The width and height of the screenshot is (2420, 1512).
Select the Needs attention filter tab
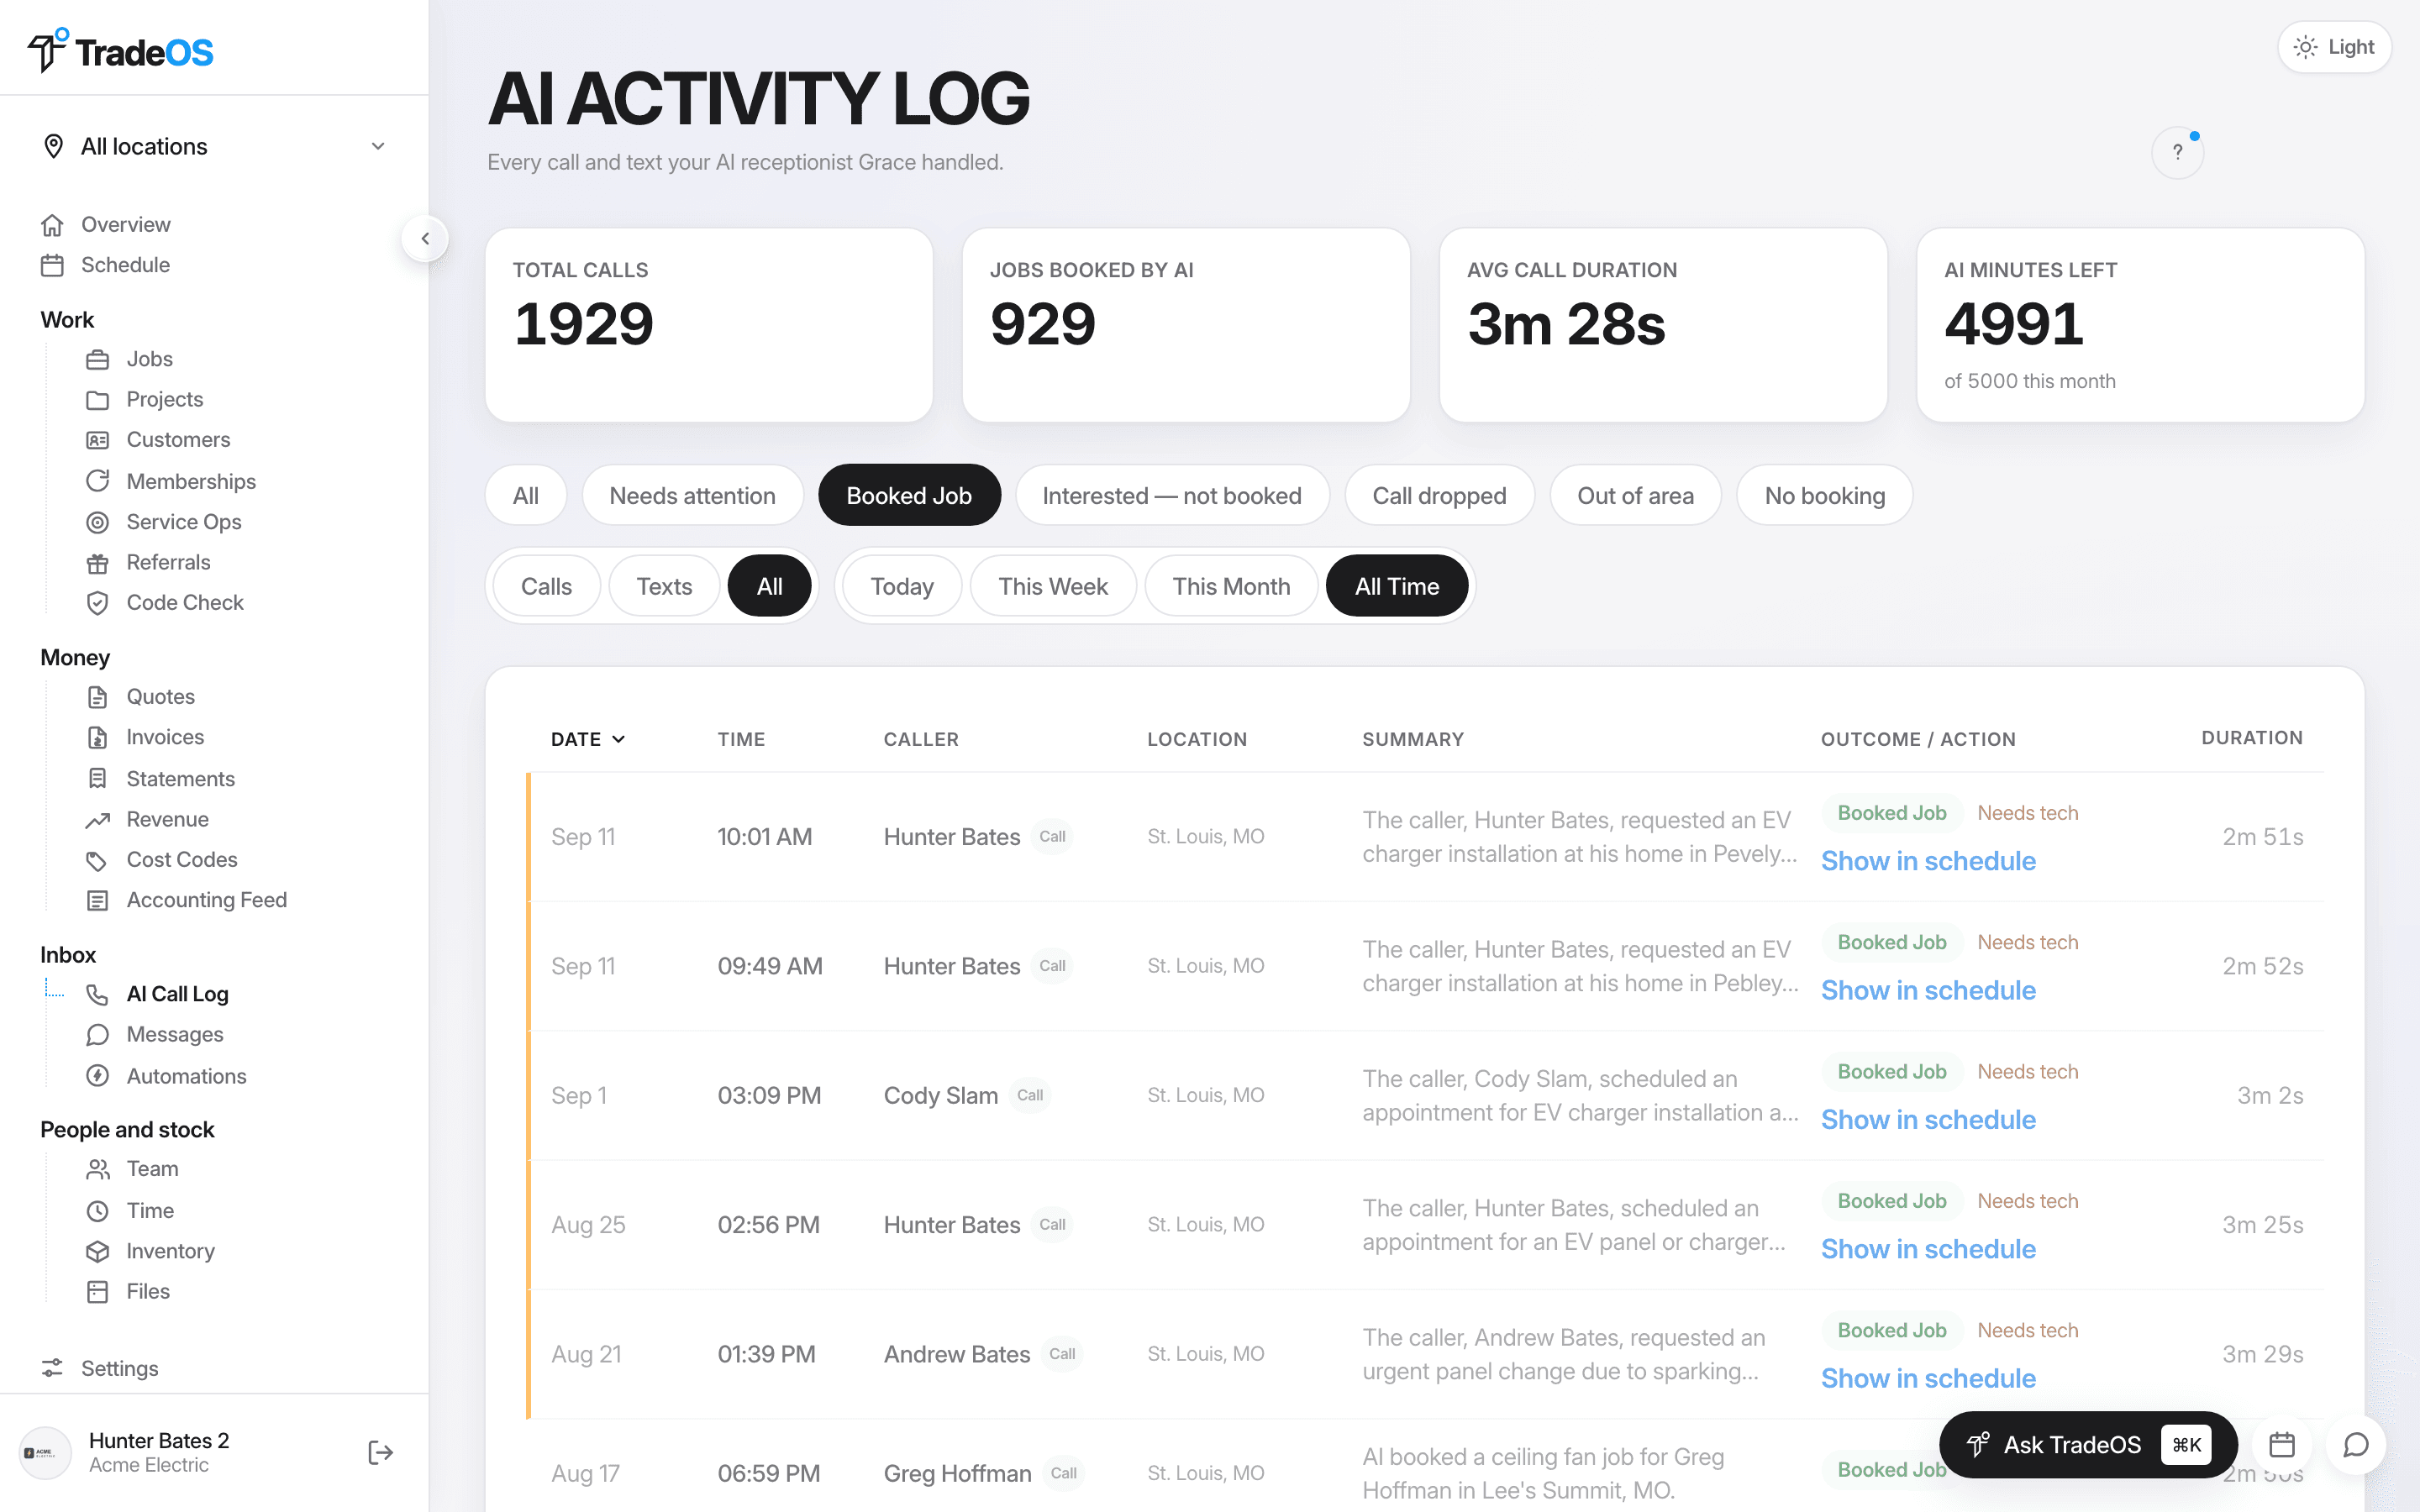[692, 495]
